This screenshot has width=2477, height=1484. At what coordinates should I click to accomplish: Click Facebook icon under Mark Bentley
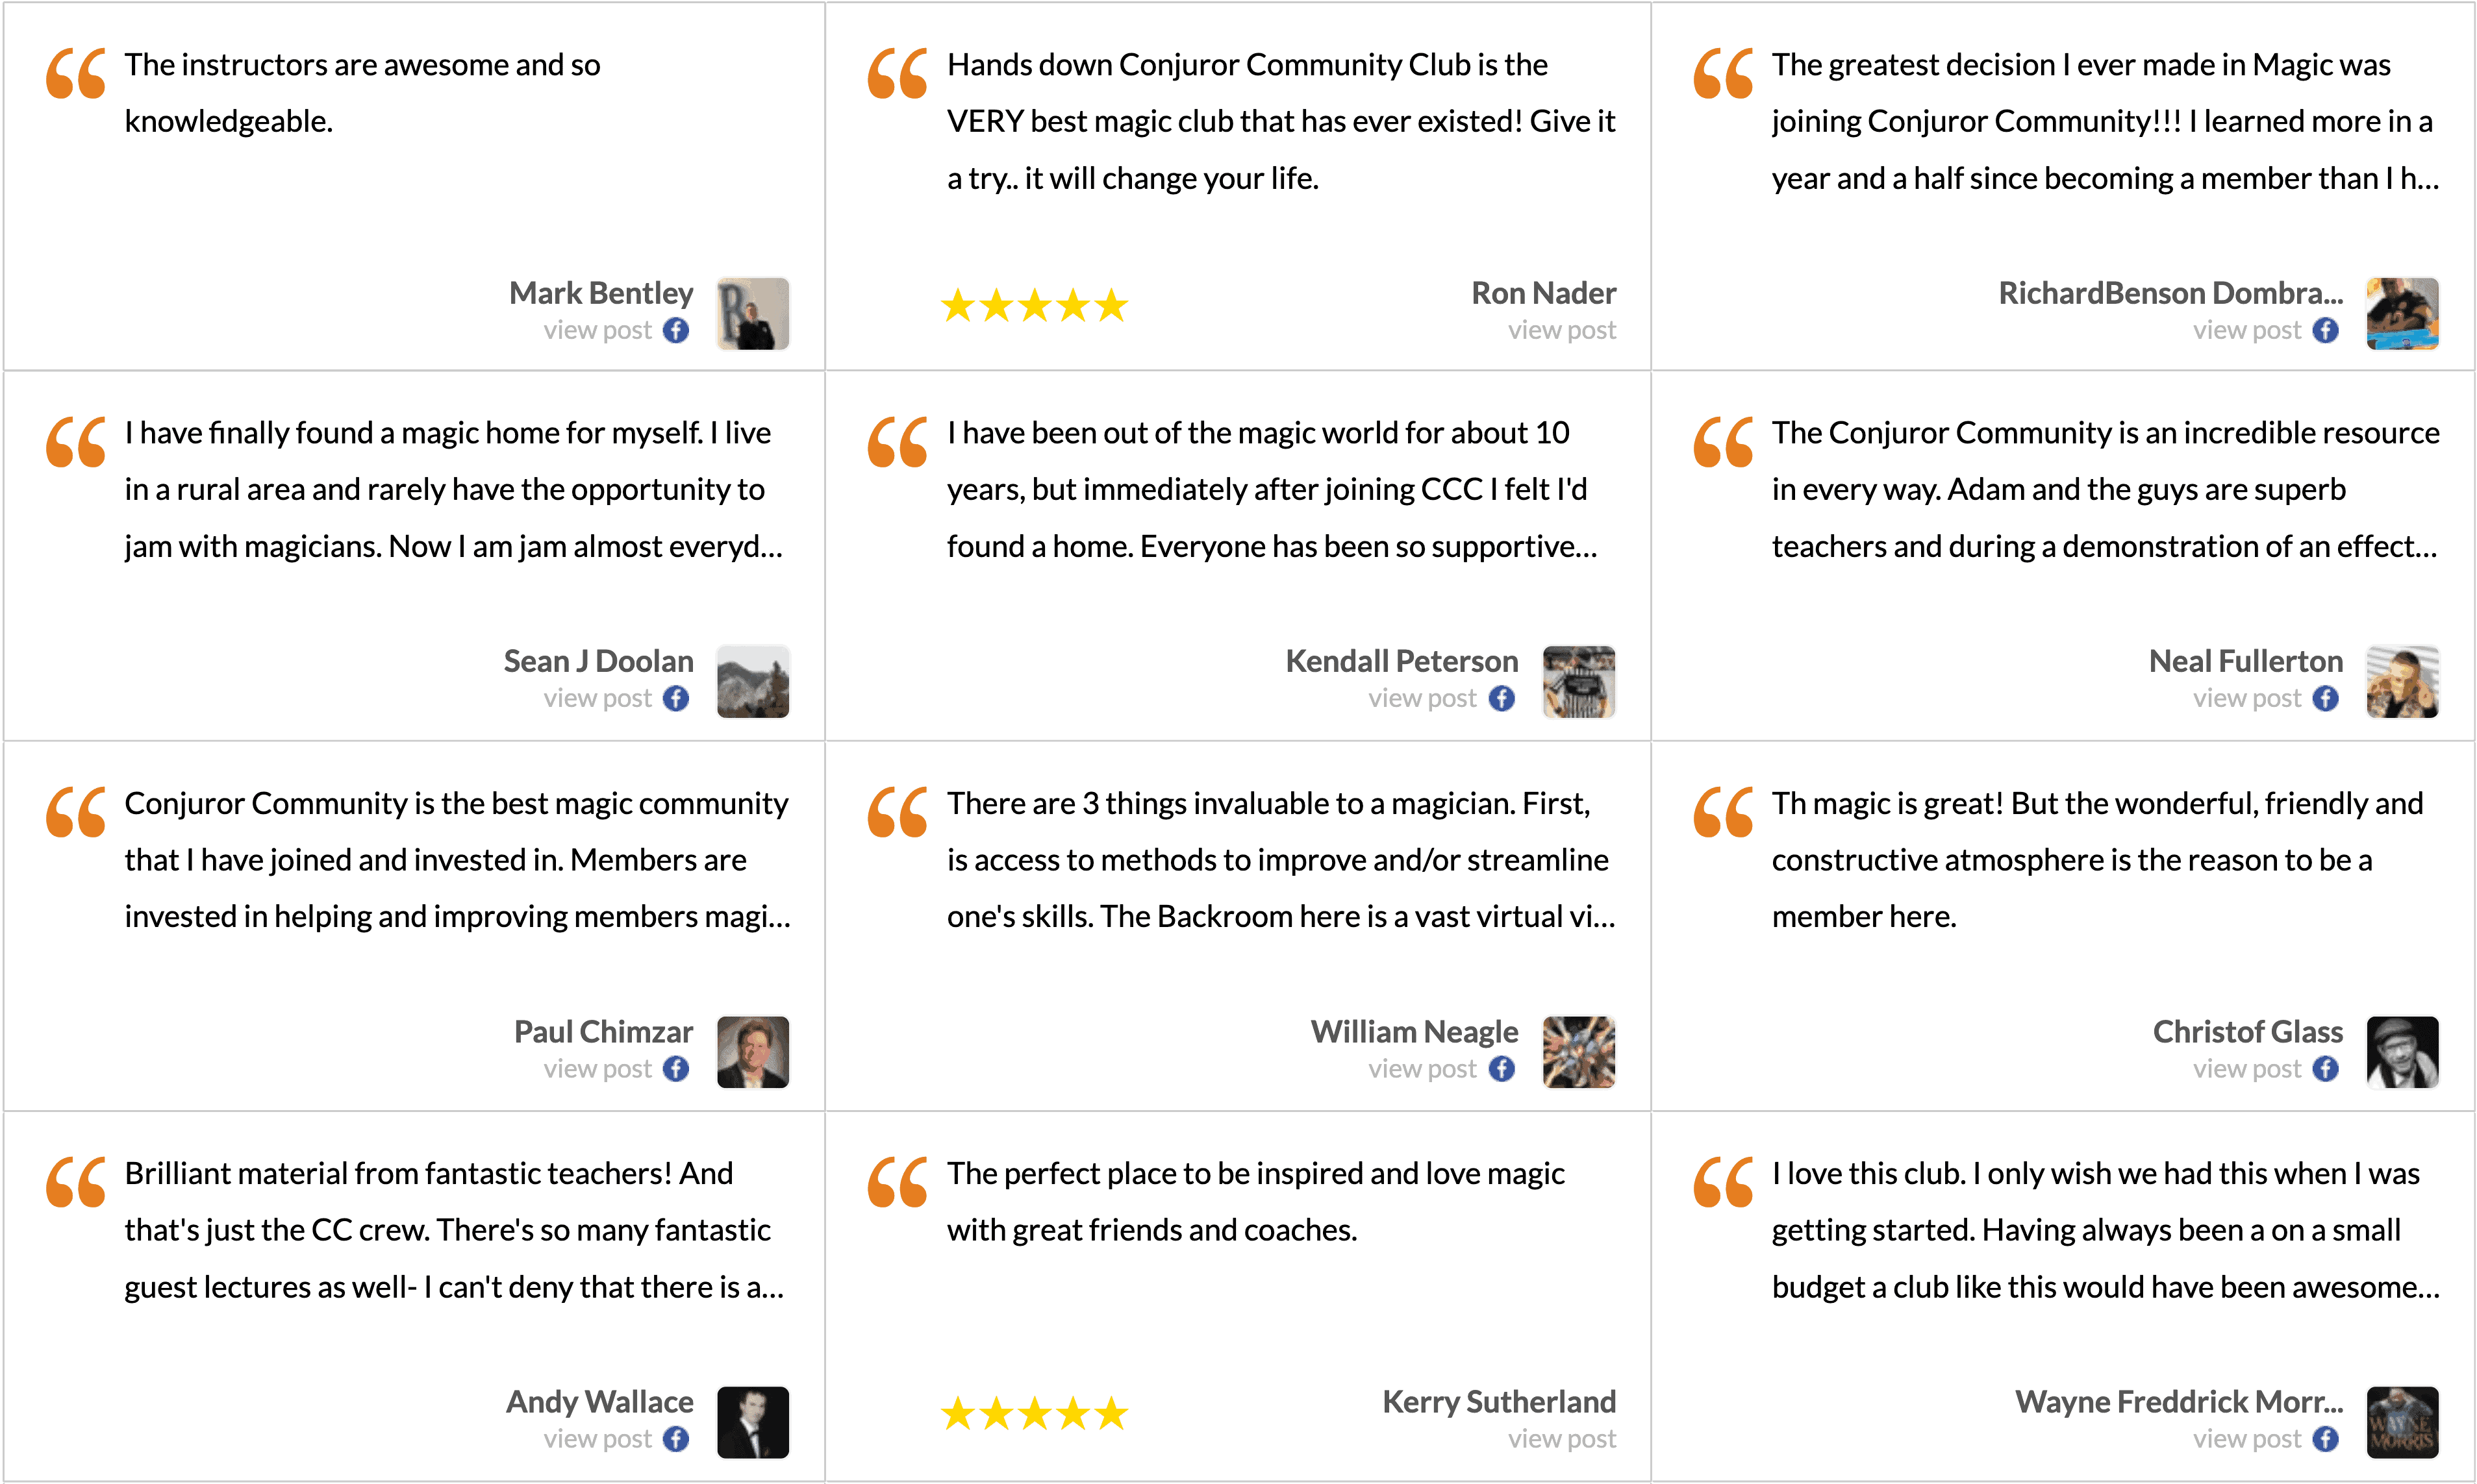click(676, 330)
